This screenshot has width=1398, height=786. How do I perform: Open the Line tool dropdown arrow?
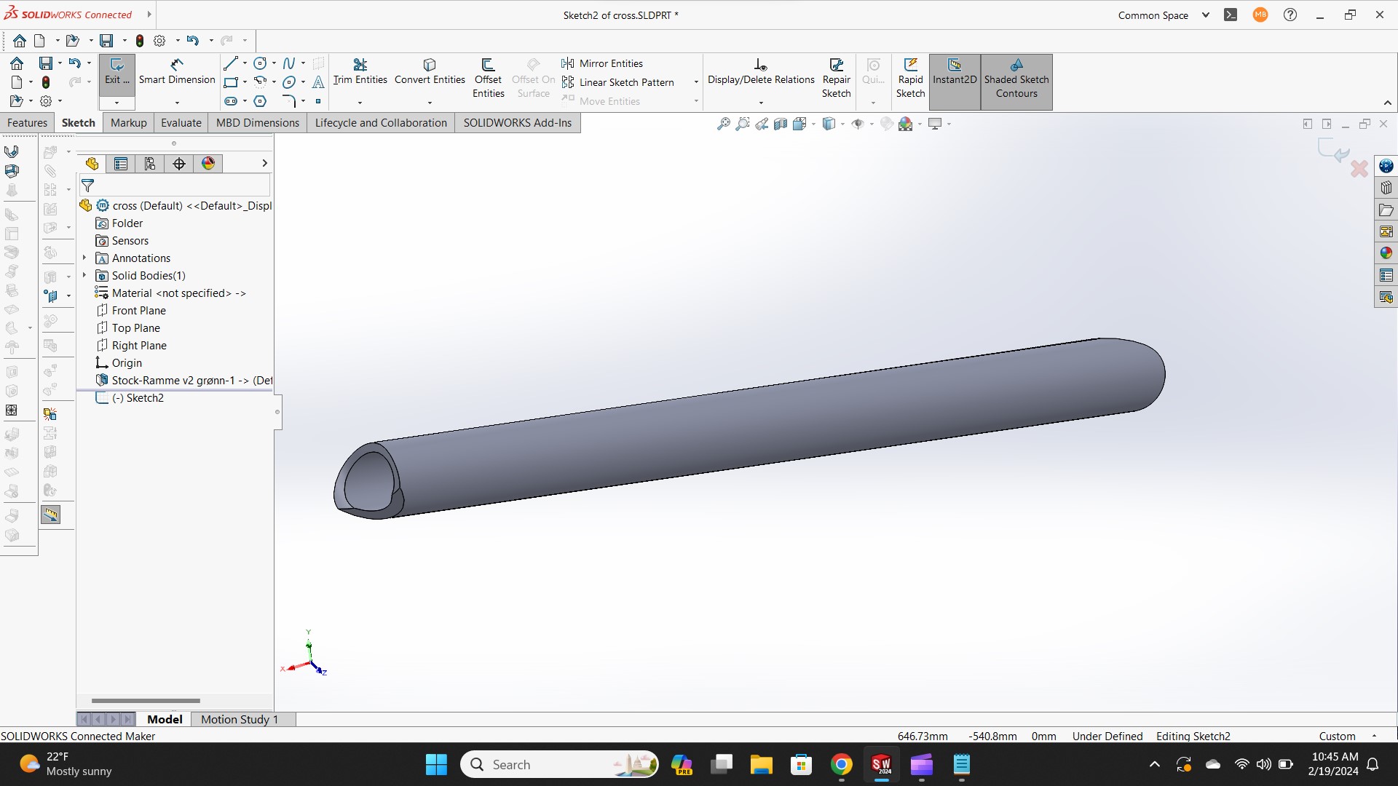click(x=245, y=63)
